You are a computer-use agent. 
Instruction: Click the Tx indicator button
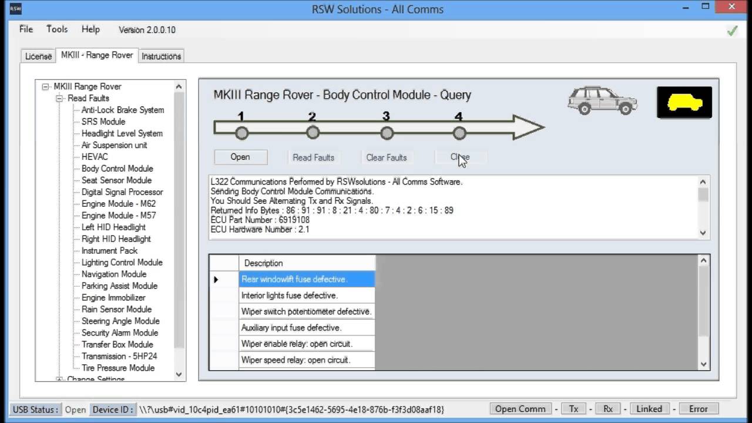[x=574, y=409]
